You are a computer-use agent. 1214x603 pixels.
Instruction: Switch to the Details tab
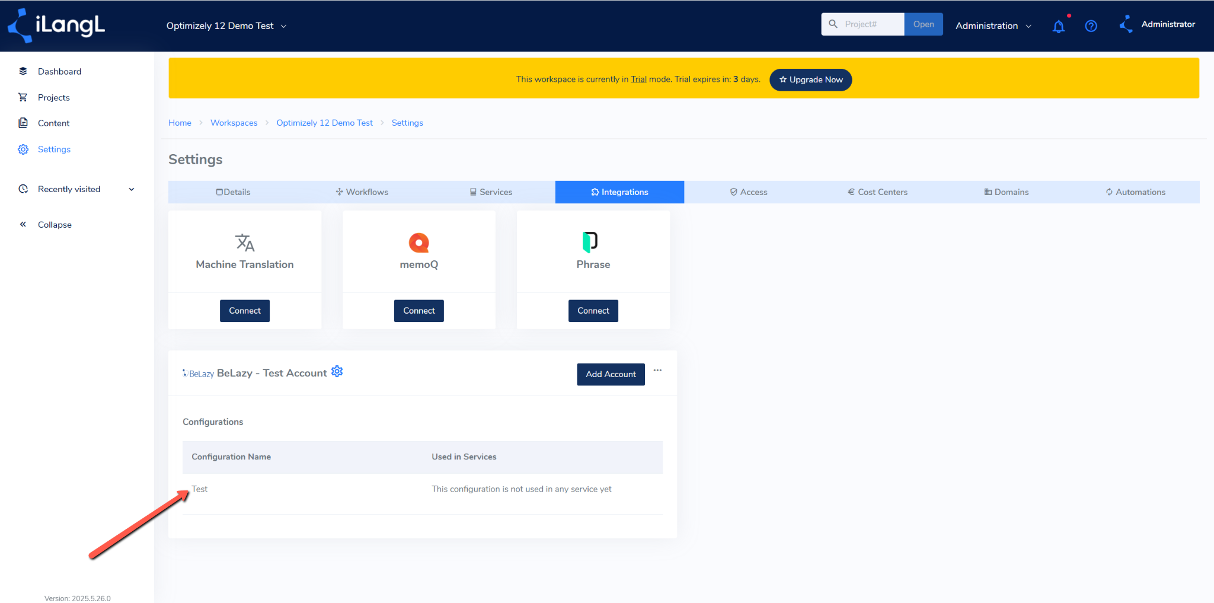click(233, 192)
